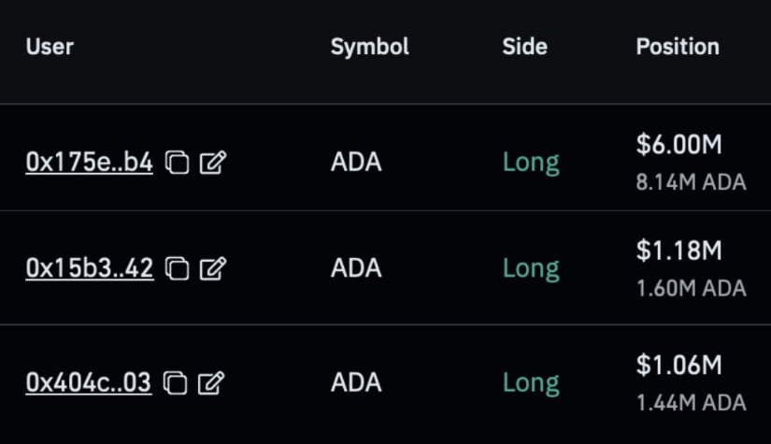Image resolution: width=771 pixels, height=444 pixels.
Task: Select ADA symbol in third row
Action: [x=356, y=382]
